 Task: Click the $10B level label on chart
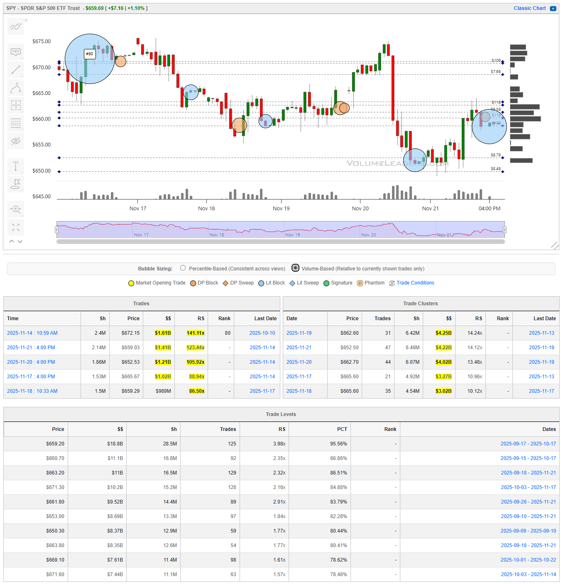point(496,61)
